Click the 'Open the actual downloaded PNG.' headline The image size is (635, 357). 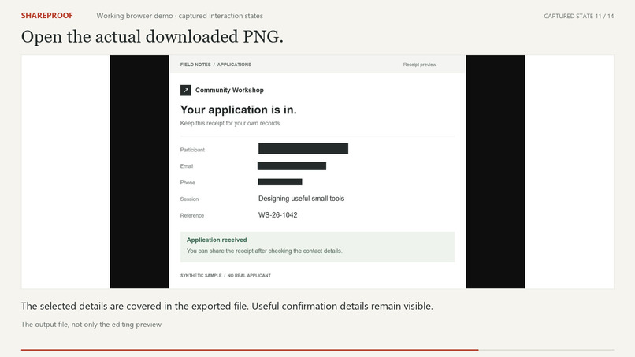click(152, 36)
